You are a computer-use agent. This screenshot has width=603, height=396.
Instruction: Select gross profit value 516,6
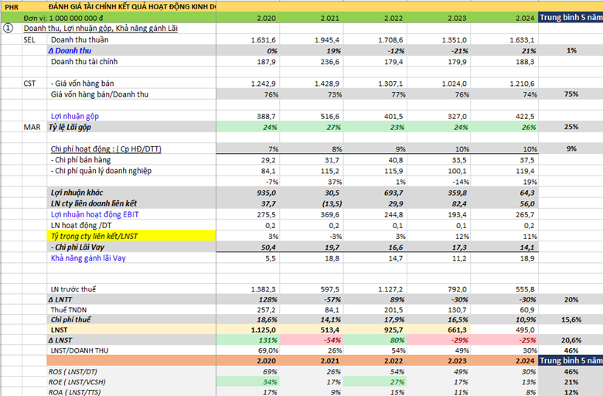tap(330, 116)
